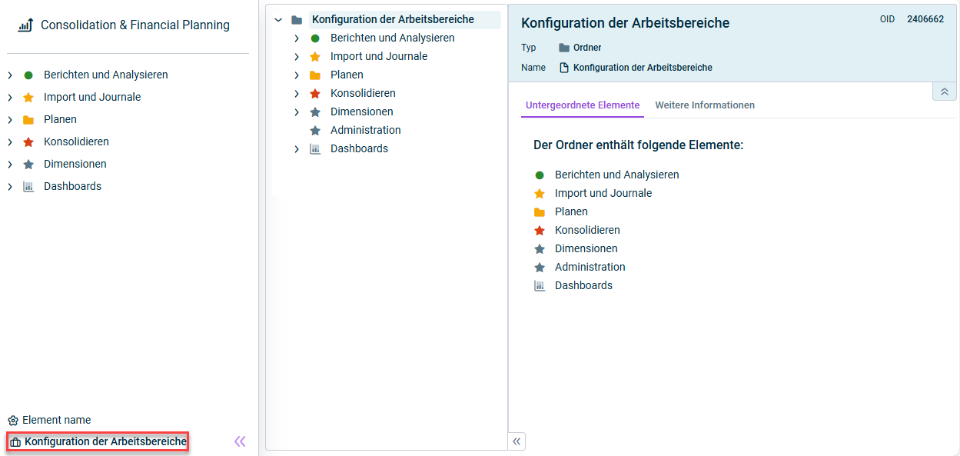Expand Planen in left sidebar
The image size is (960, 456).
point(10,120)
